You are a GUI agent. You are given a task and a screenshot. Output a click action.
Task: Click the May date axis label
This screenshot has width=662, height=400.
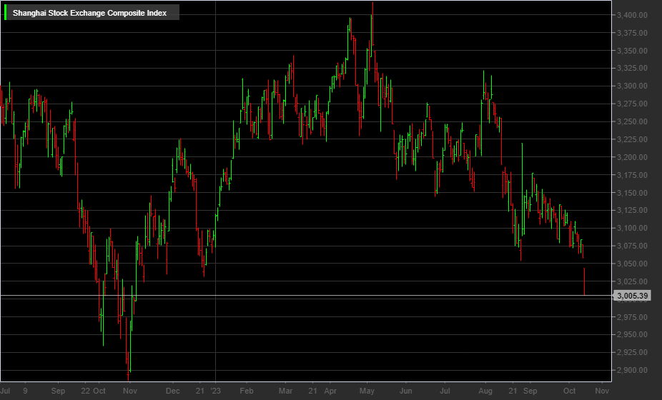(367, 391)
